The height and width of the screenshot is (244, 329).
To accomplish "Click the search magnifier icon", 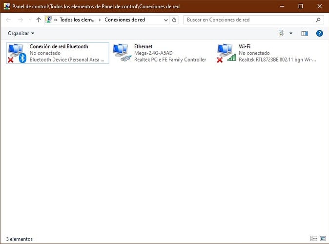I will [318, 20].
